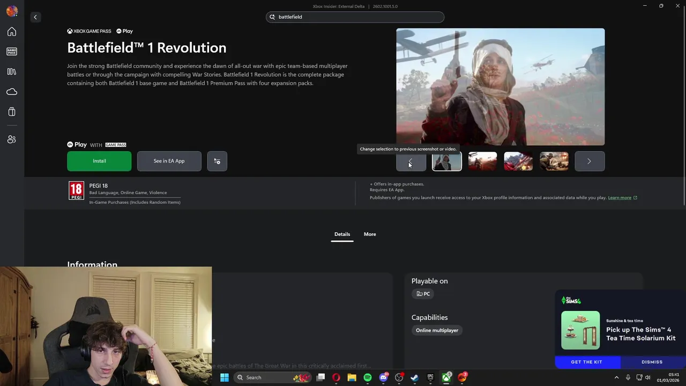
Task: Open the Social friends icon in the sidebar
Action: pos(12,139)
